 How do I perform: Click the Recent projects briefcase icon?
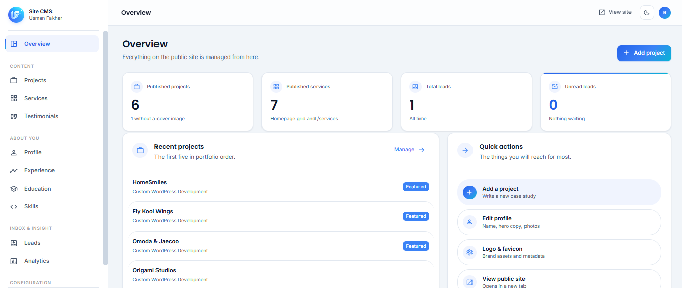click(140, 150)
